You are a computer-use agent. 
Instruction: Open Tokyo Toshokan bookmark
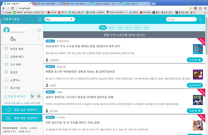117,12
